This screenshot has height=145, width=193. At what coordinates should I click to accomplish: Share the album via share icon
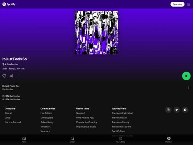11,76
